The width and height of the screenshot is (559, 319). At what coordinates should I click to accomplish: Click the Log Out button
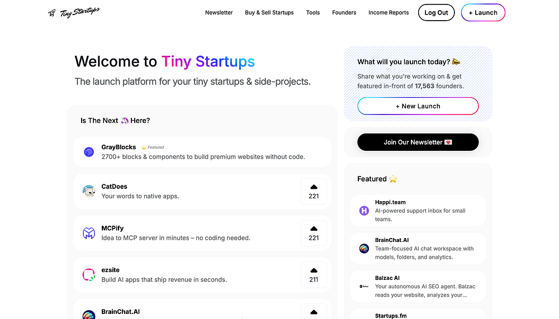click(x=437, y=12)
